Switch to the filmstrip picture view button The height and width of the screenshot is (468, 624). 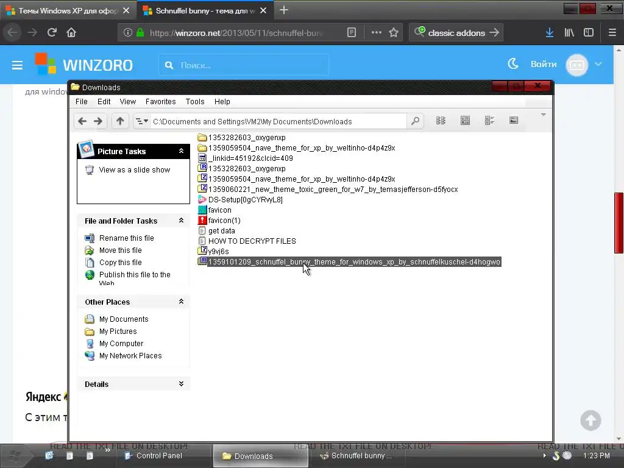(514, 120)
